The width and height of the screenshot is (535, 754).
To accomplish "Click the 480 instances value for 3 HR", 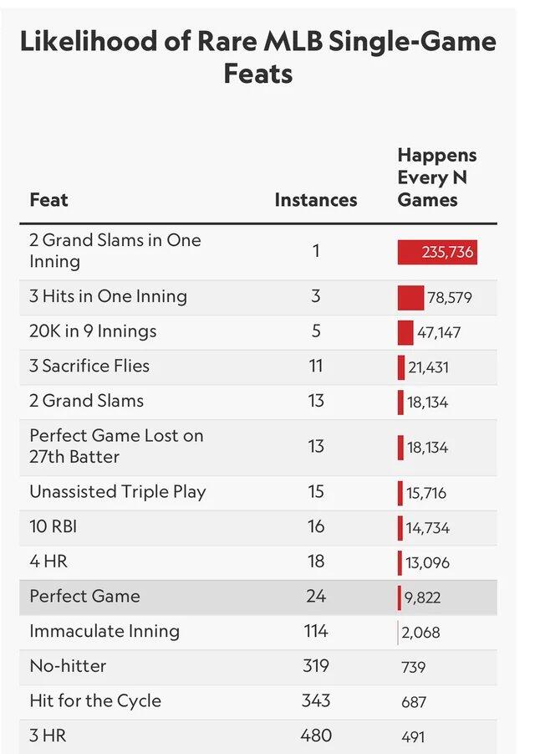I will click(316, 736).
